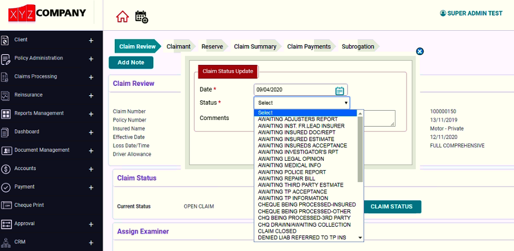Click the Cheque Print sidebar icon

click(6, 205)
